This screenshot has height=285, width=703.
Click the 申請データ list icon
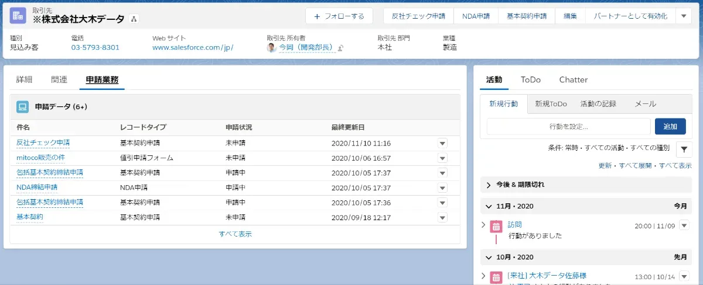pos(23,107)
